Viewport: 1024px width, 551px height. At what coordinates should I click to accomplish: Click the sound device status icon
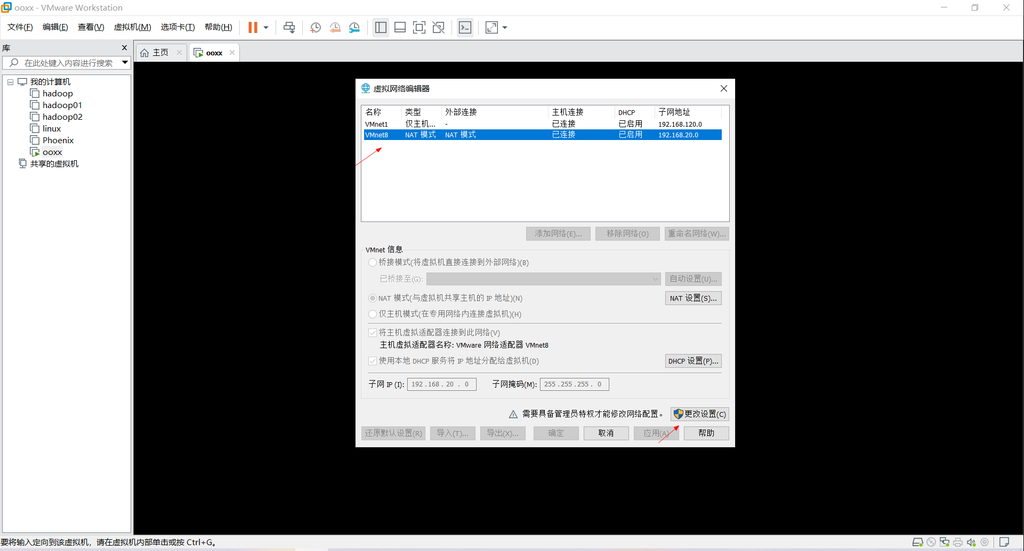tap(971, 542)
